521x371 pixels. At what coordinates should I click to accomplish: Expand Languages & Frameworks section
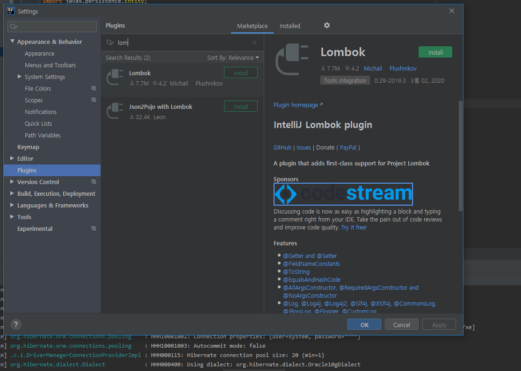click(x=12, y=205)
